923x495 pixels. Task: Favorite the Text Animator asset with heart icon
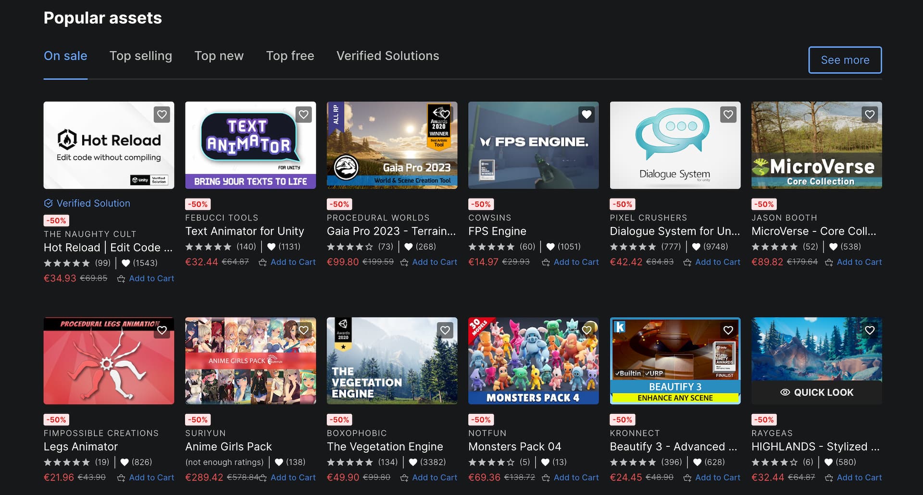pos(303,114)
